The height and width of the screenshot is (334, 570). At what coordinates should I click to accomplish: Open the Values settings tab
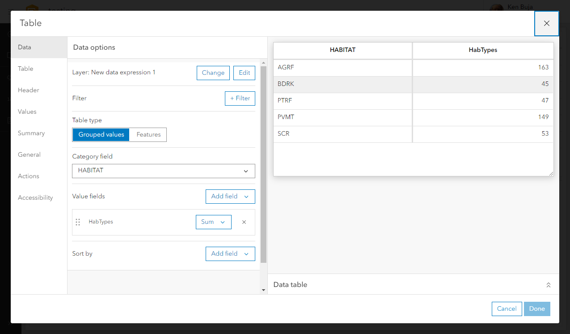point(27,112)
